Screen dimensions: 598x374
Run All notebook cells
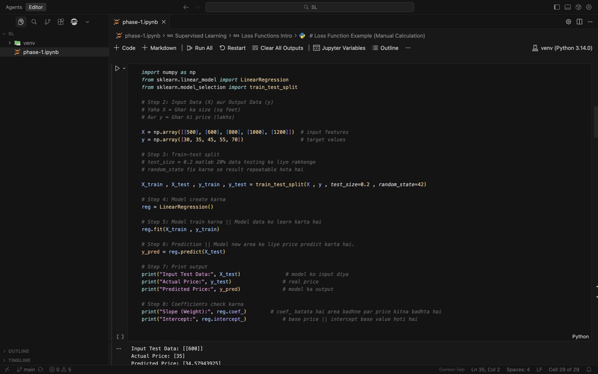200,48
